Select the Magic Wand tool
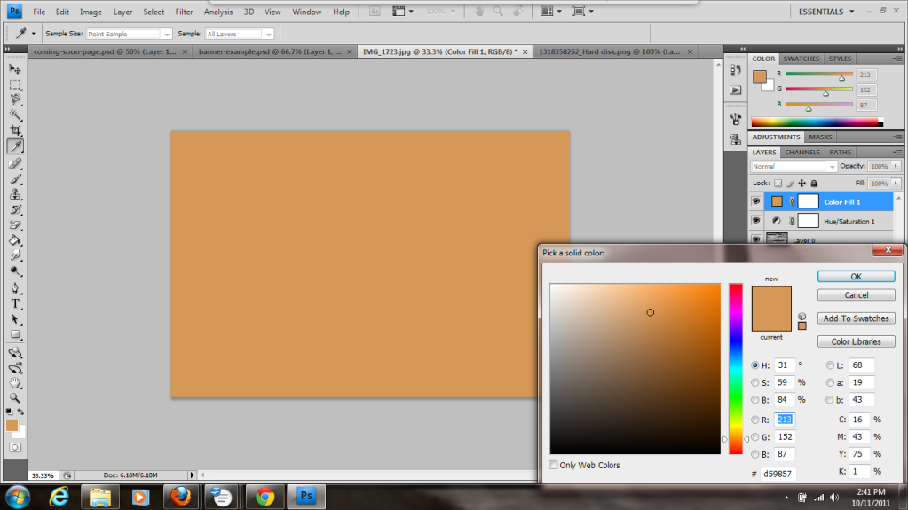The image size is (908, 510). pos(15,114)
